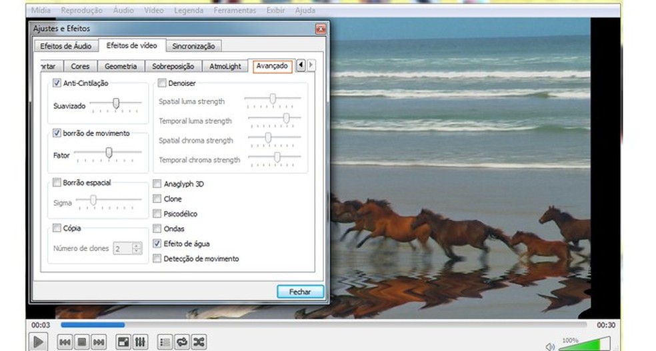Open the AtmoLight sub-tab
656x351 pixels.
tap(225, 67)
